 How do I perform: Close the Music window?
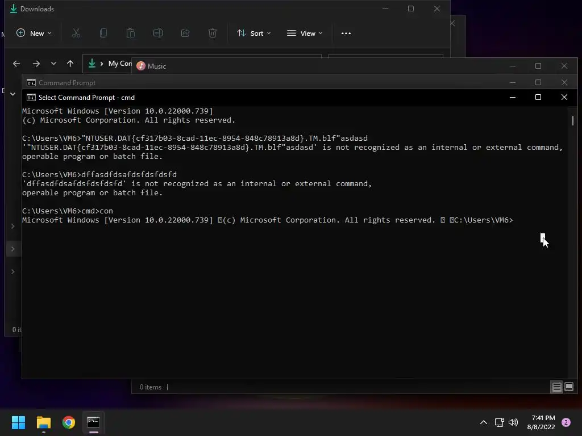point(564,66)
